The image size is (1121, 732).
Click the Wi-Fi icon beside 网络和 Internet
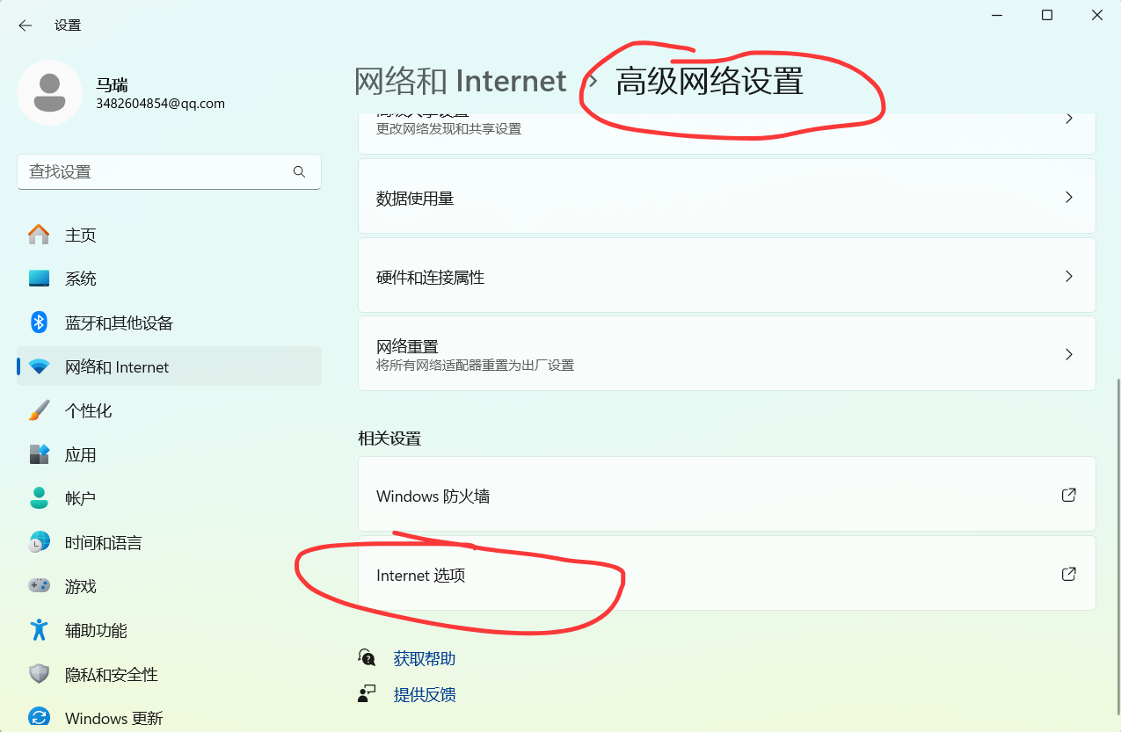39,367
